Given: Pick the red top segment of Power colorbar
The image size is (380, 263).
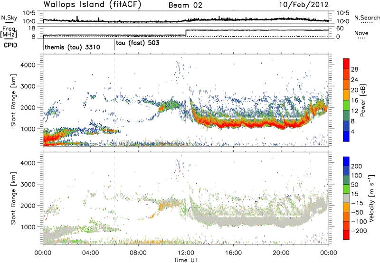Looking at the screenshot, I should pos(346,64).
